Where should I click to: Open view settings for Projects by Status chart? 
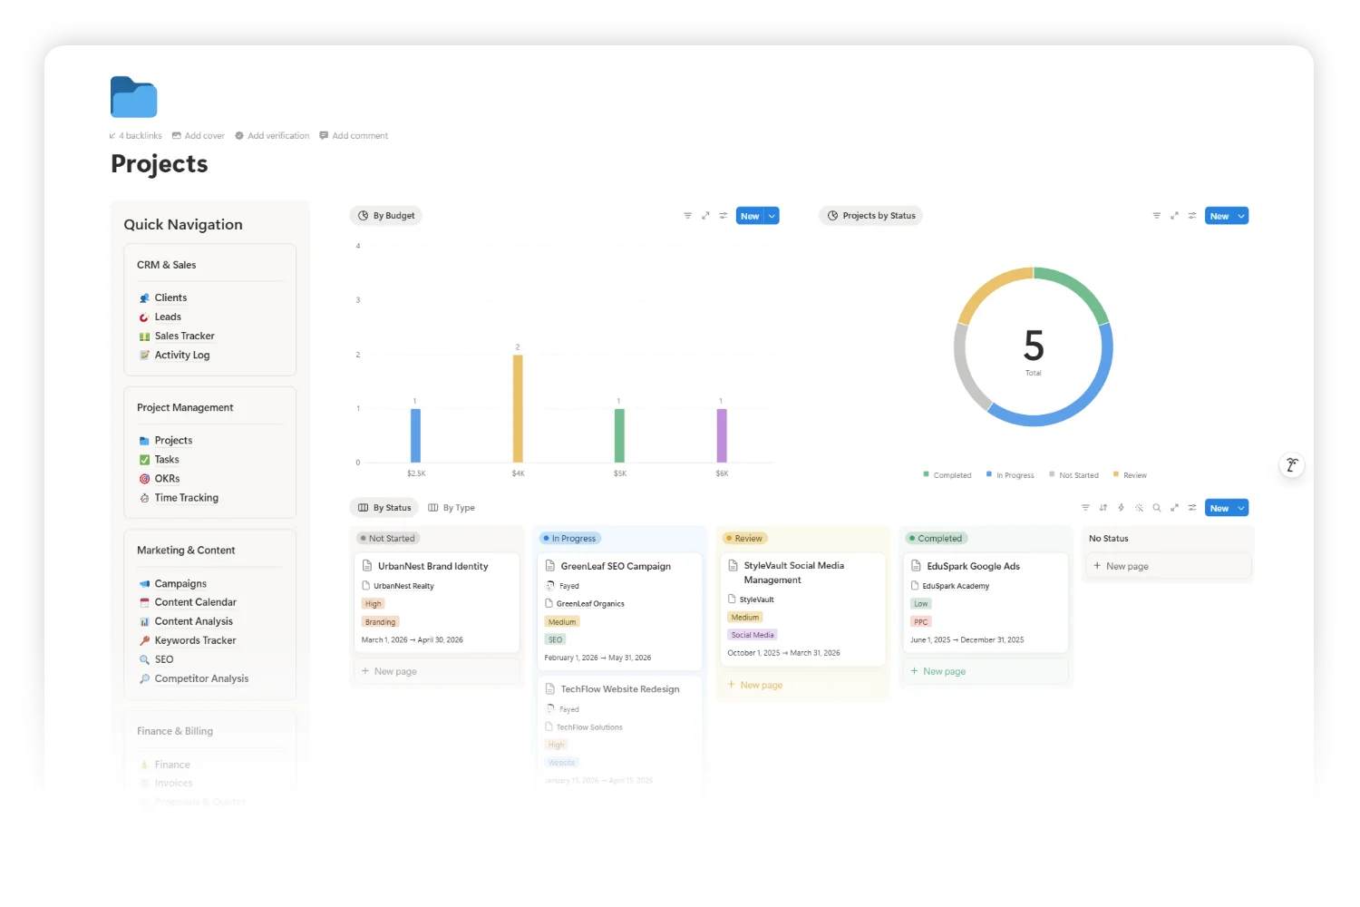[x=1192, y=216]
